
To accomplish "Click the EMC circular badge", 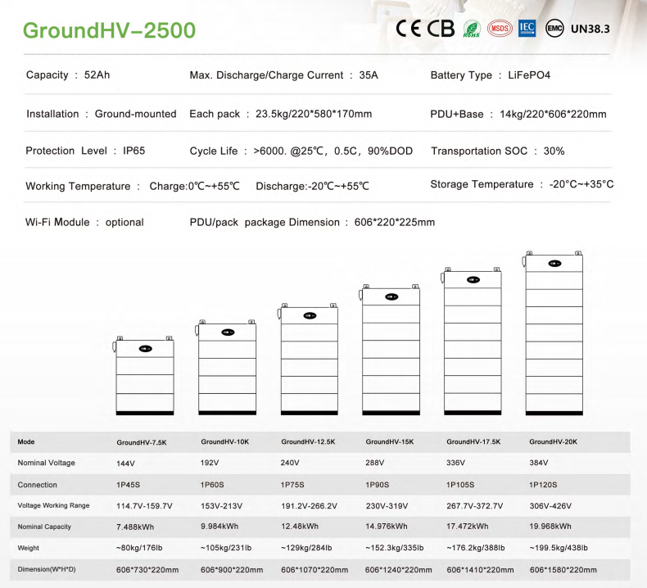I will coord(554,28).
